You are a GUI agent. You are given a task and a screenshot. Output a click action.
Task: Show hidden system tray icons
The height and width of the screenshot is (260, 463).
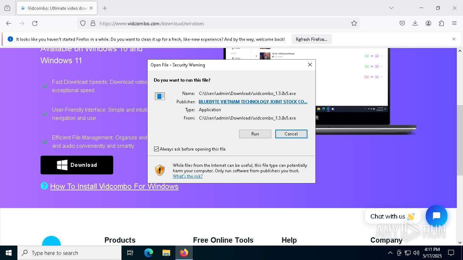point(390,253)
